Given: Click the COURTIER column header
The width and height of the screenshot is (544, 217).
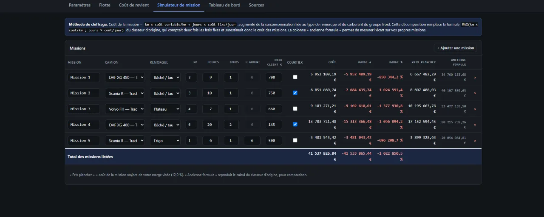Looking at the screenshot, I should (x=295, y=62).
